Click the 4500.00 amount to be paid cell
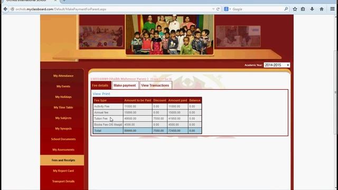This screenshot has height=190, width=338. tap(137, 125)
